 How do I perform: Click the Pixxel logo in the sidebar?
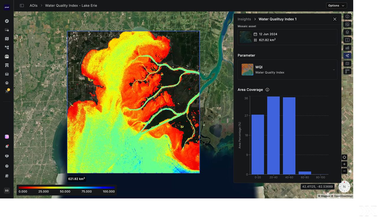pyautogui.click(x=7, y=7)
